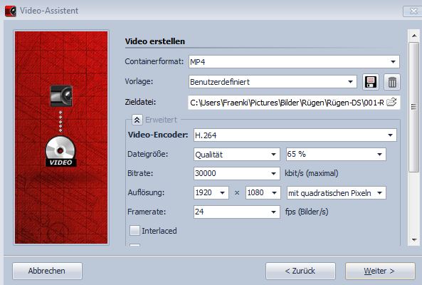This screenshot has height=285, width=422.
Task: Click the Abbrechen button
Action: pyautogui.click(x=47, y=271)
